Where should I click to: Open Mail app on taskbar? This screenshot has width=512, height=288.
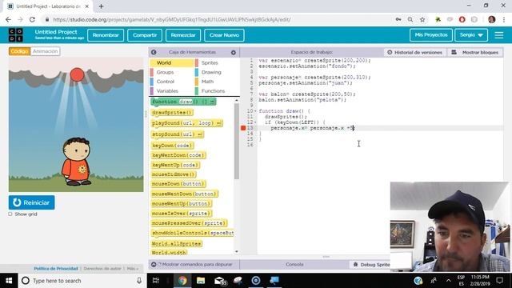(x=220, y=281)
